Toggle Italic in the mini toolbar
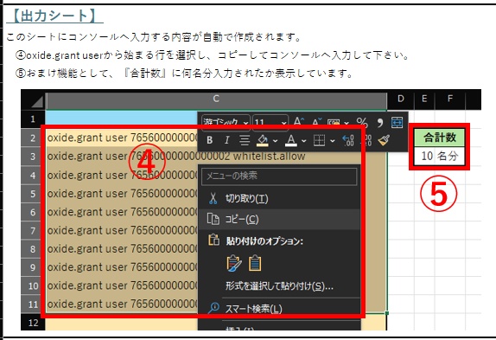The image size is (496, 340). click(226, 140)
